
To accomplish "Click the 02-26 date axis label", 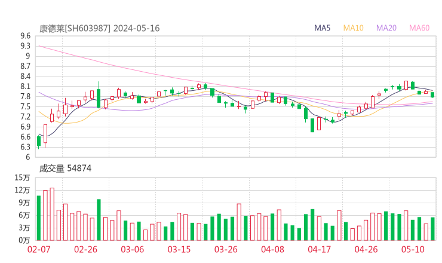I will [85, 249].
